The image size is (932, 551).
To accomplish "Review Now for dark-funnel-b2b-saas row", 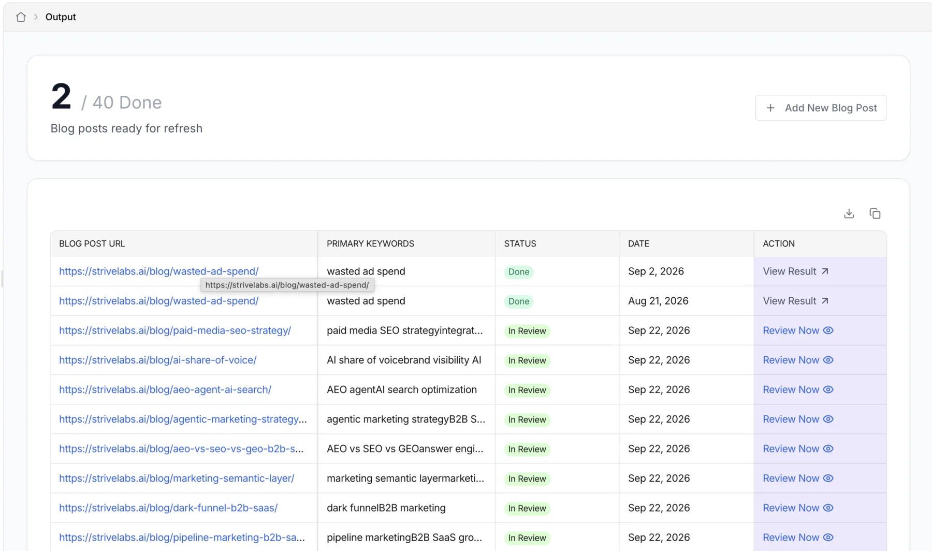I will pyautogui.click(x=798, y=508).
